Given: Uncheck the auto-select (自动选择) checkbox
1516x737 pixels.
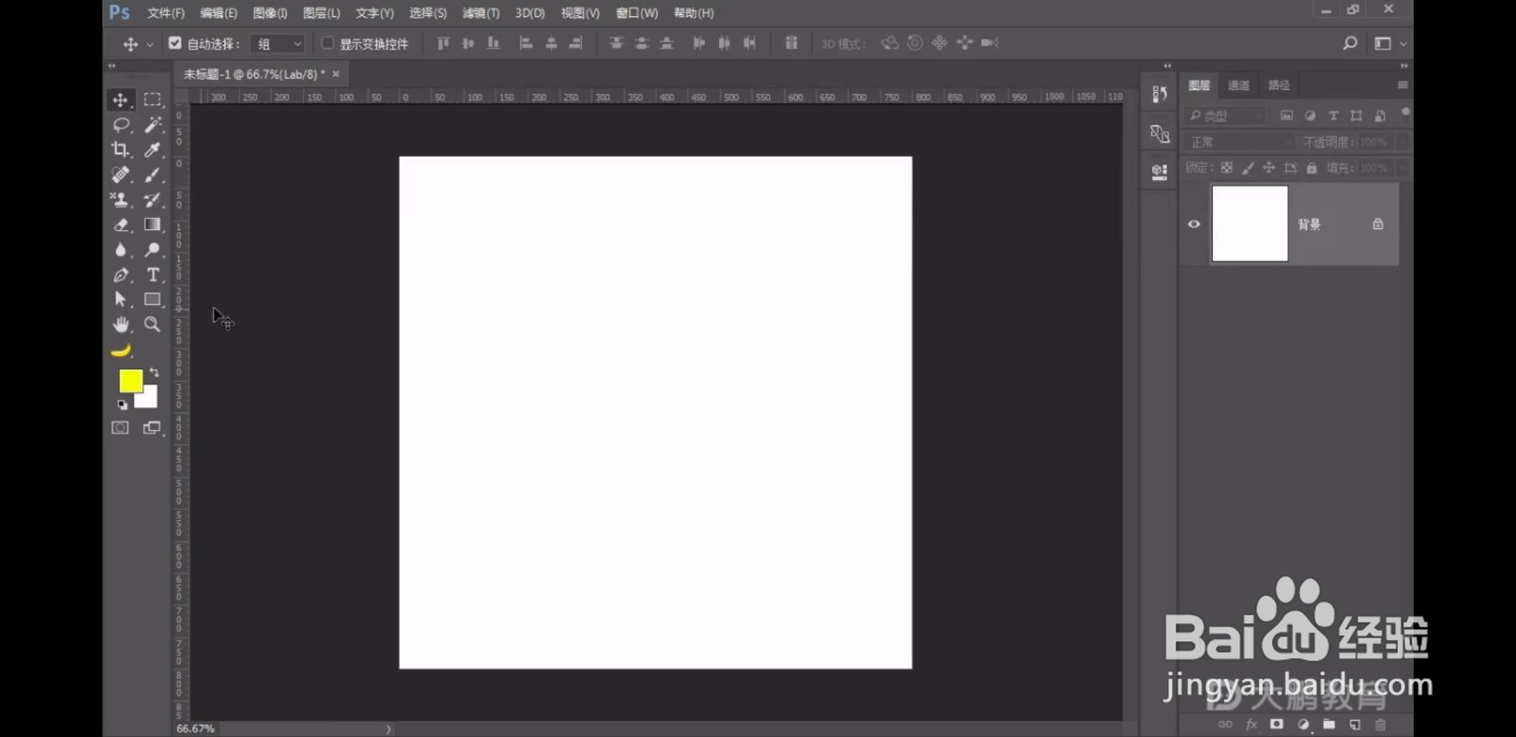Looking at the screenshot, I should 175,43.
